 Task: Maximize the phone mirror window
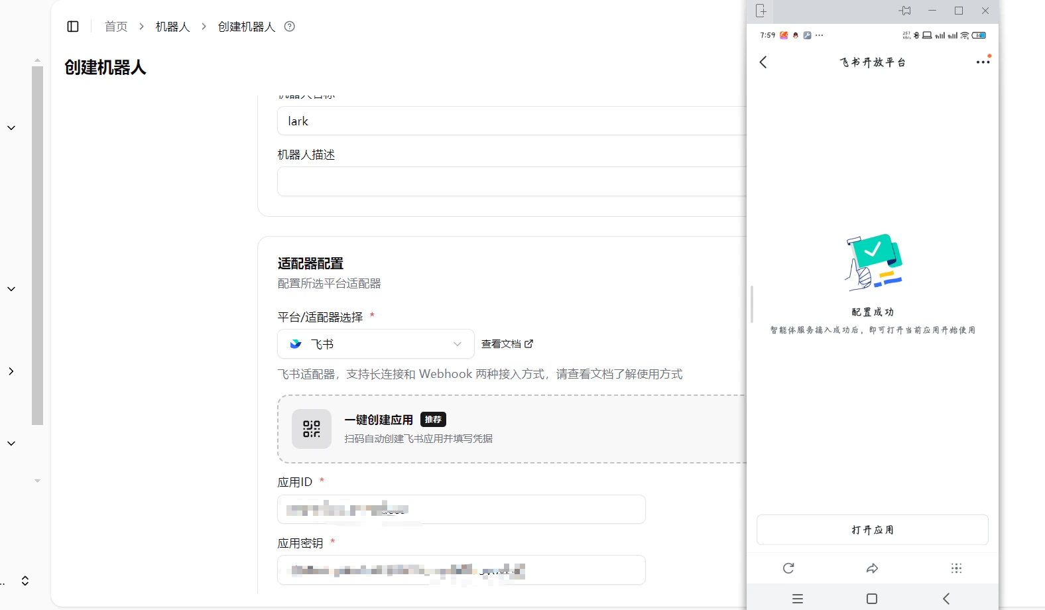click(959, 11)
